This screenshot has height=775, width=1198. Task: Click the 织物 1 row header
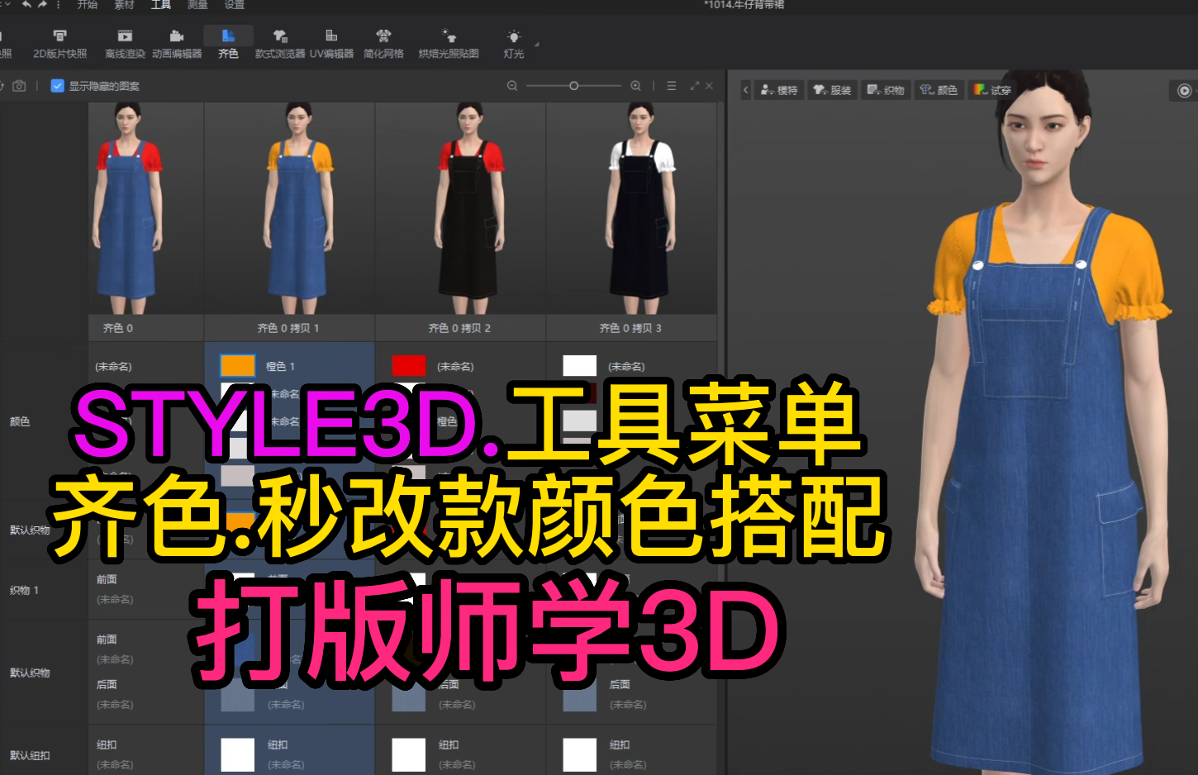pyautogui.click(x=24, y=590)
